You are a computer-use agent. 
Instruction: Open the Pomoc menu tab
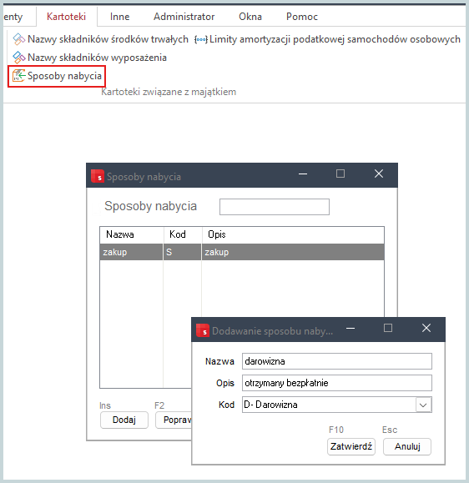[301, 17]
